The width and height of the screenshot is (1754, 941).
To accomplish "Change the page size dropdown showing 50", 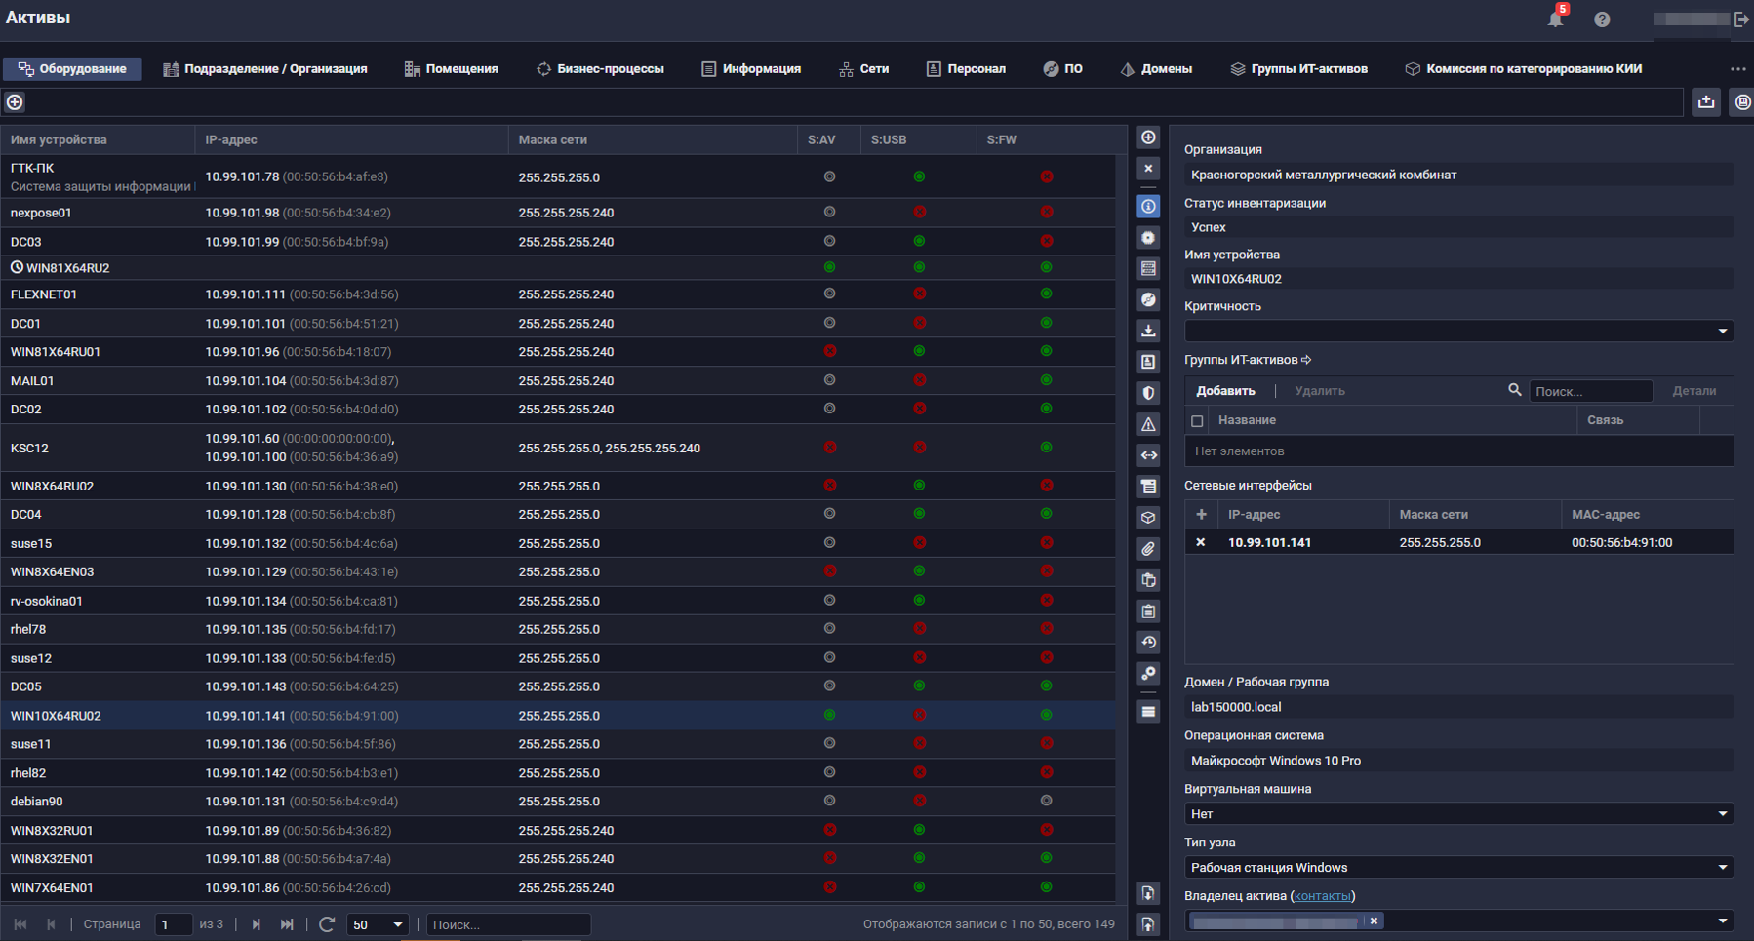I will click(378, 924).
